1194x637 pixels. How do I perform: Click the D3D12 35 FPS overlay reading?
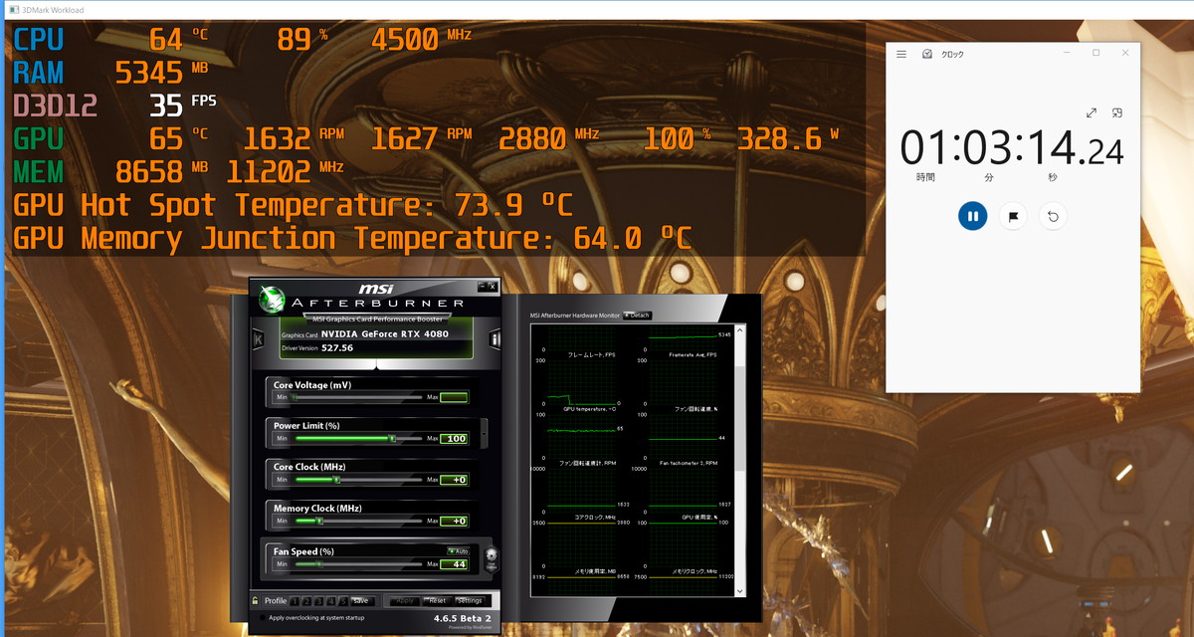(114, 105)
